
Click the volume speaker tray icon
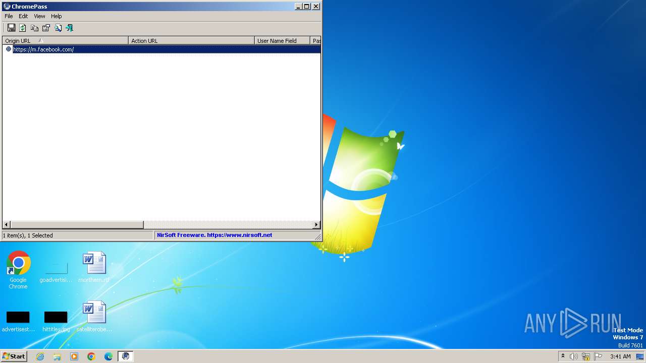574,356
